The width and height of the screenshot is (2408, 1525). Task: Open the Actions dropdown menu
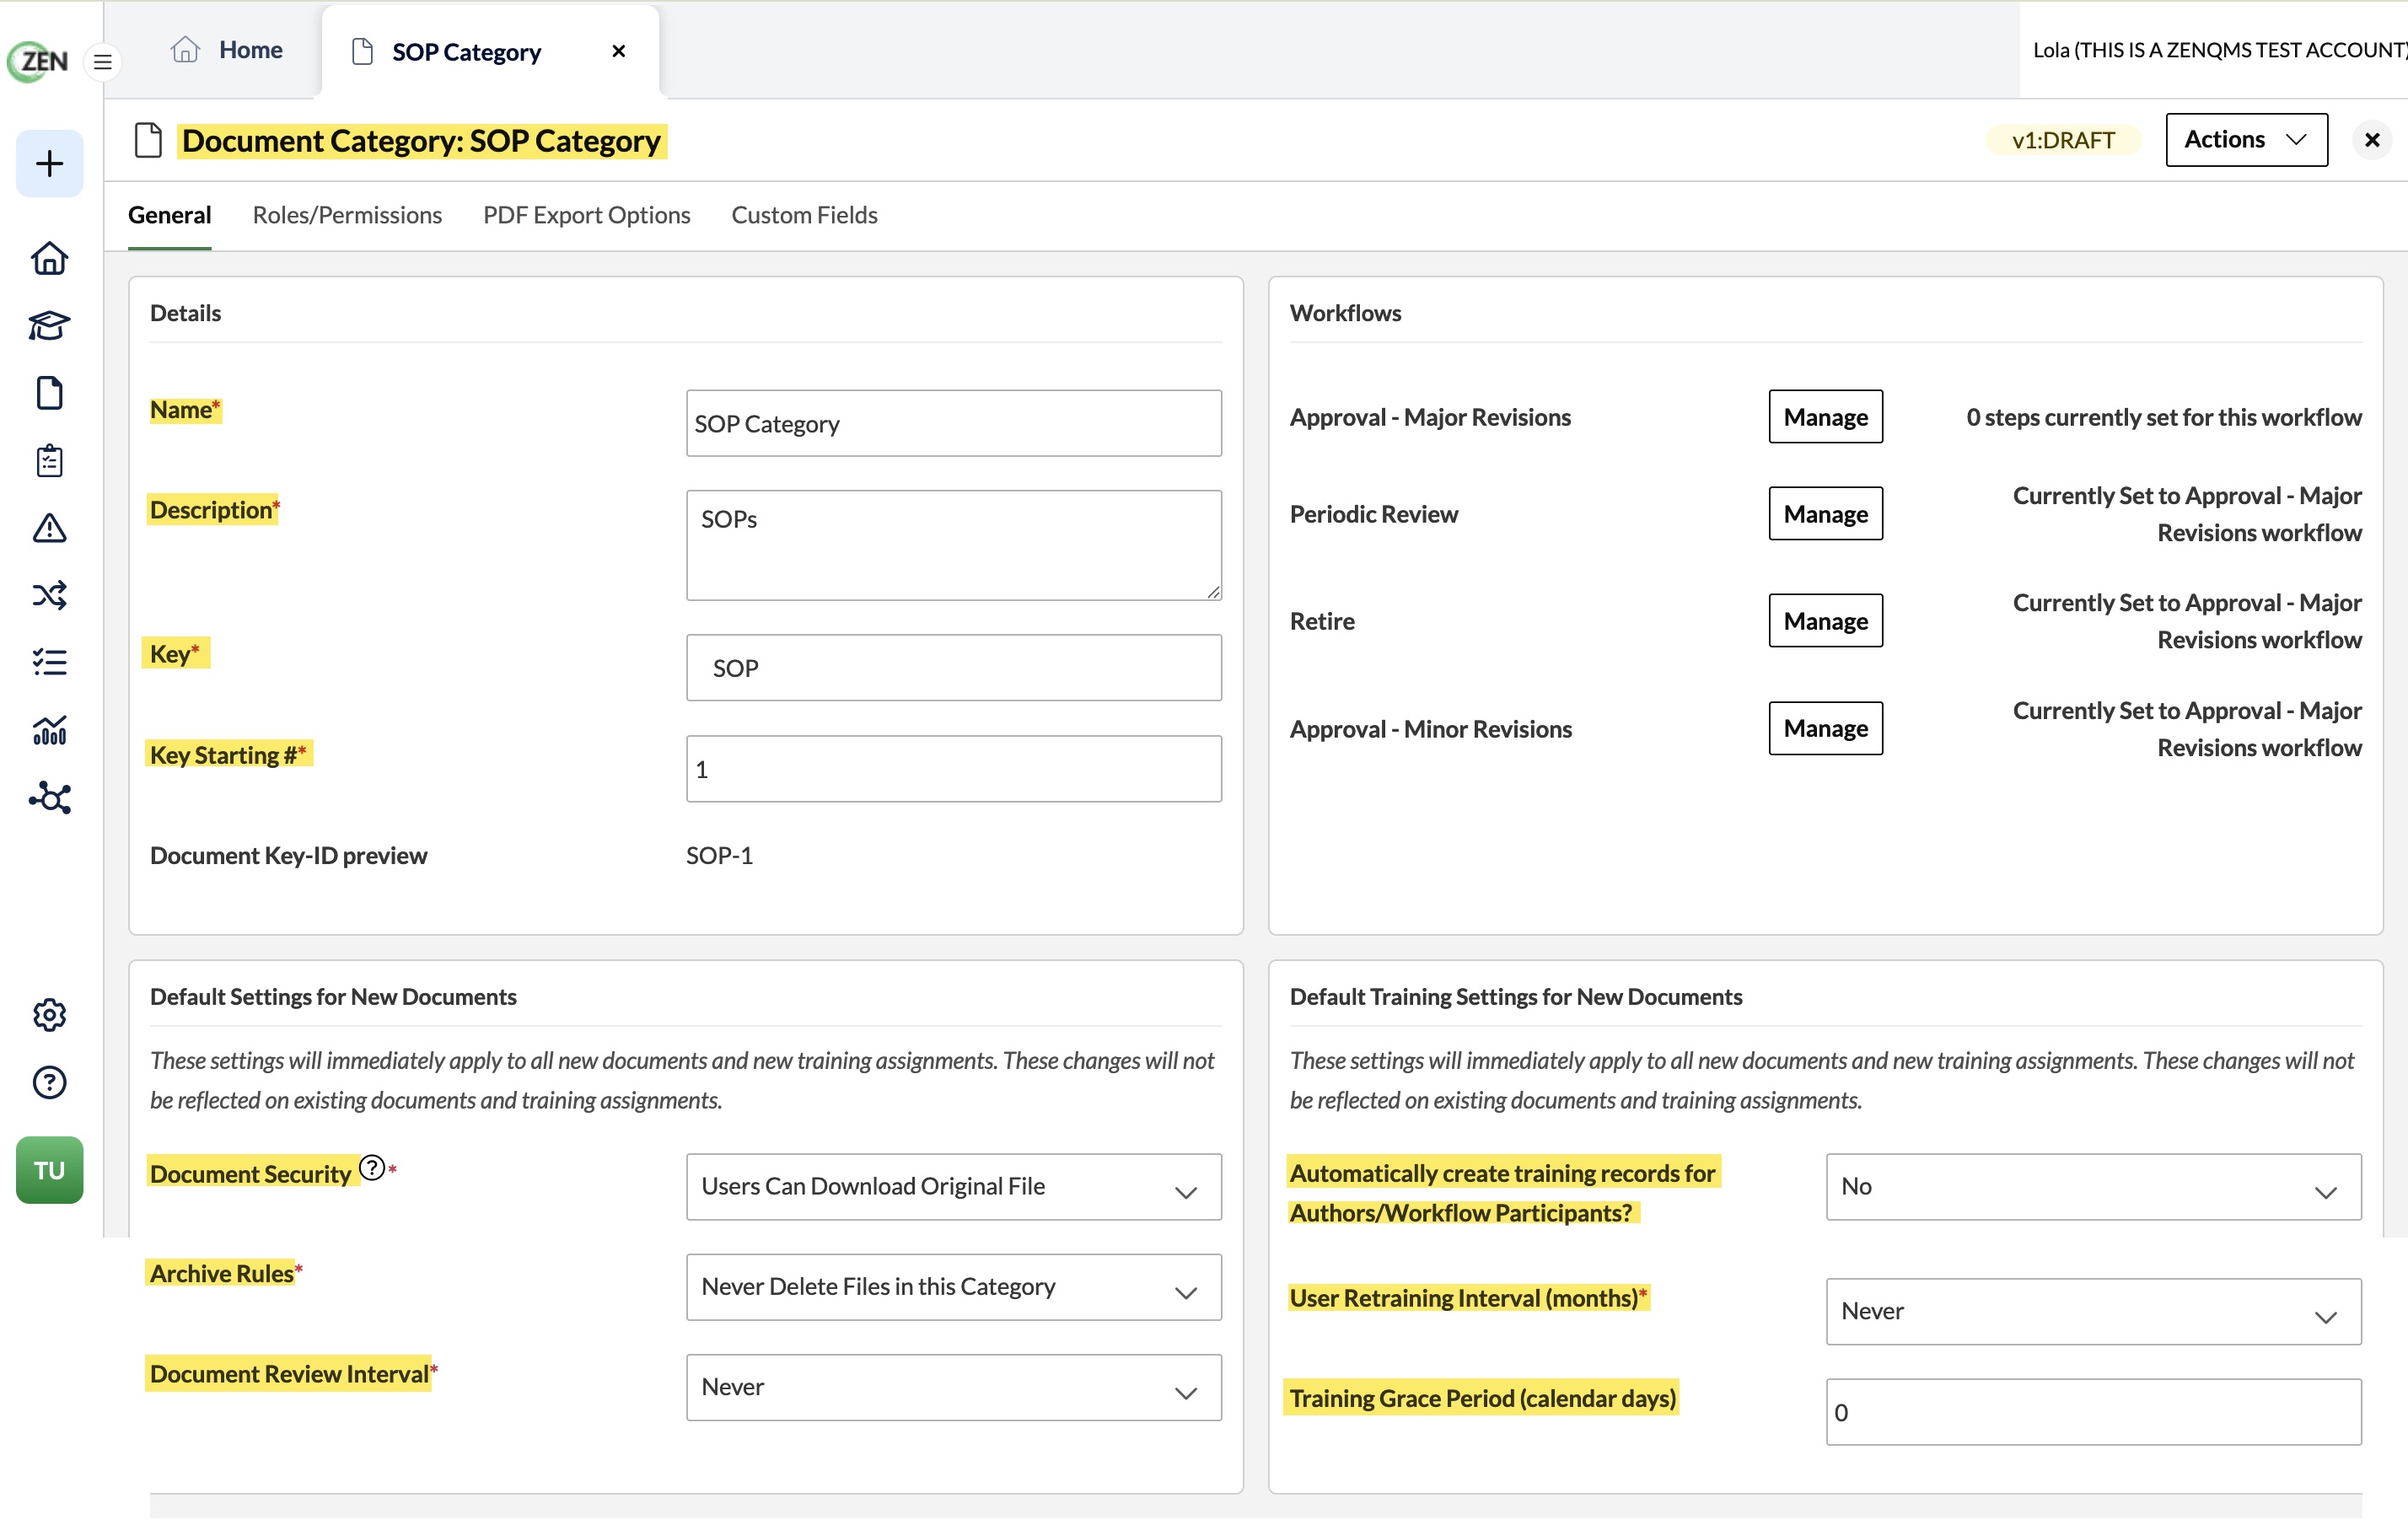pos(2246,140)
